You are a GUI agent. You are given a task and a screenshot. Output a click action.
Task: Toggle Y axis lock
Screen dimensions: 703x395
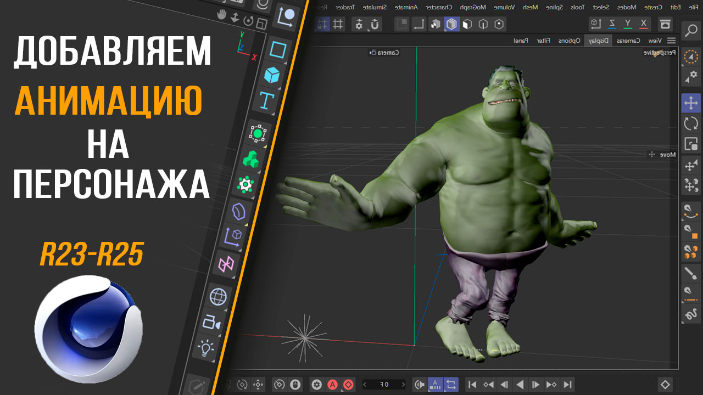628,24
